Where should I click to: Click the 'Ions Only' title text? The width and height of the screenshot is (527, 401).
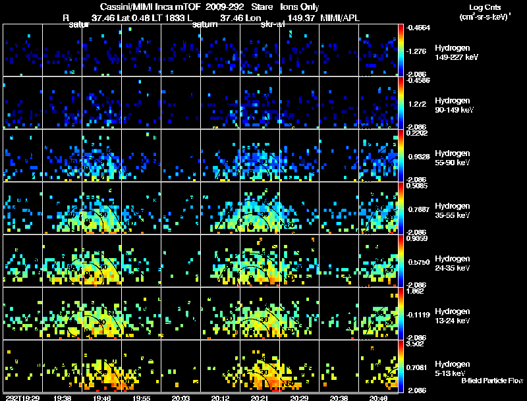(x=300, y=7)
